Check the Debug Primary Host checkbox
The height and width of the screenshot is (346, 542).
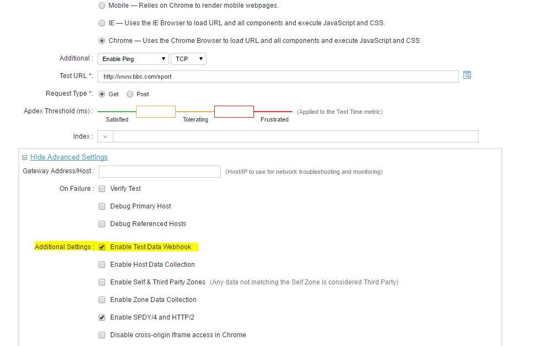coord(101,206)
